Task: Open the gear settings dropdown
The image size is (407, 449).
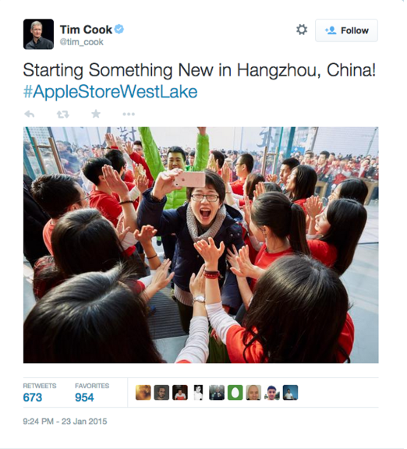Action: coord(302,30)
